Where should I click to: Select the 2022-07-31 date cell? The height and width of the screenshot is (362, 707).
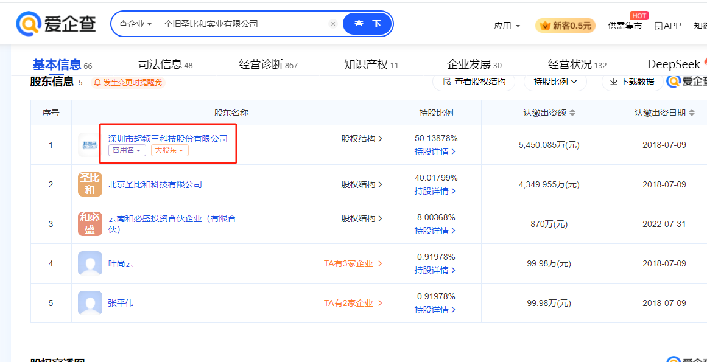pyautogui.click(x=664, y=224)
